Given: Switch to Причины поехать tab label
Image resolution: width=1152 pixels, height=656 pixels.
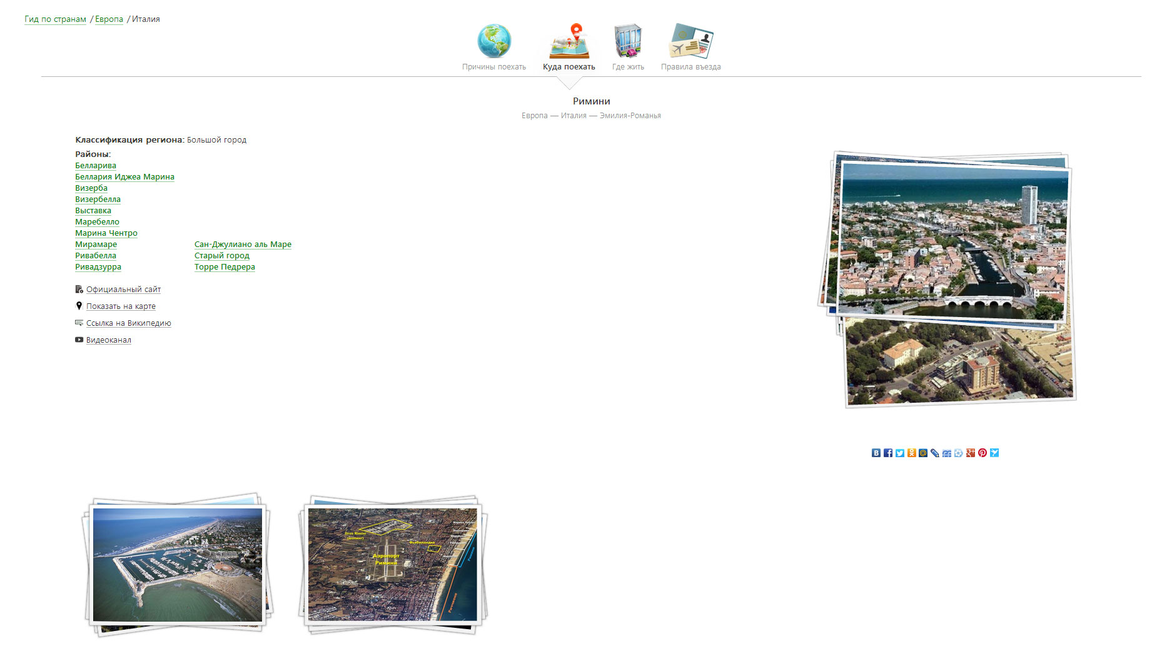Looking at the screenshot, I should 494,67.
